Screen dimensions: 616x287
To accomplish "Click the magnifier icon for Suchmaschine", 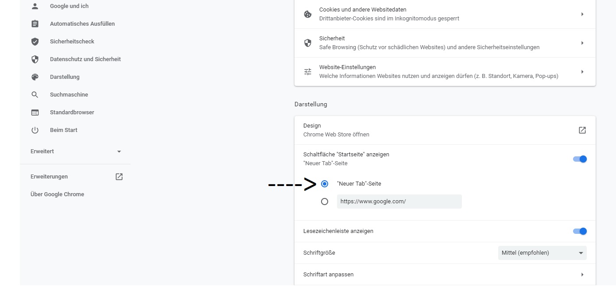I will (35, 95).
